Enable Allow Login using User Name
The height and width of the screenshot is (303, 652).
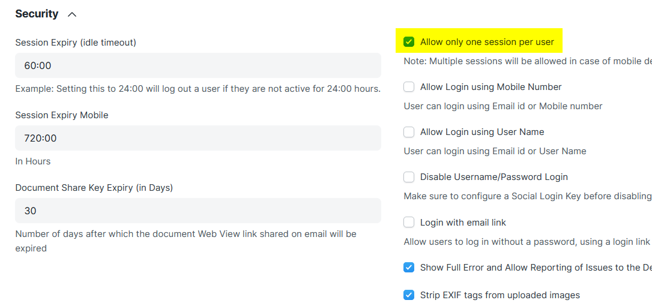[x=409, y=132]
